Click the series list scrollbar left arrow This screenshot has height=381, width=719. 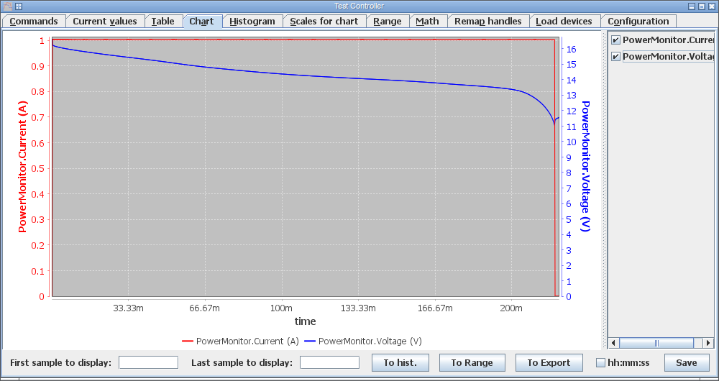point(613,343)
